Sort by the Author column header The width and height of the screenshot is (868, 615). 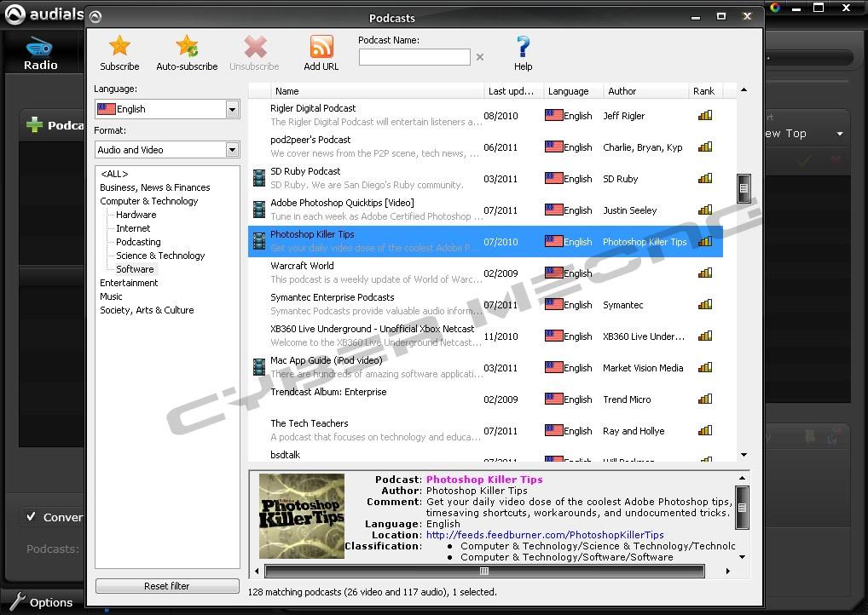[x=645, y=91]
